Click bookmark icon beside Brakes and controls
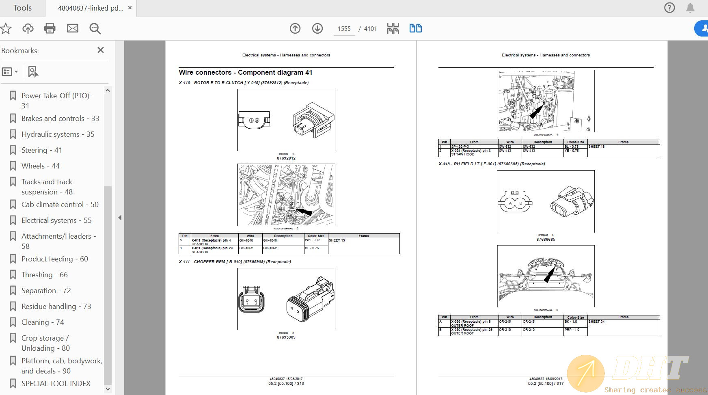 tap(13, 119)
